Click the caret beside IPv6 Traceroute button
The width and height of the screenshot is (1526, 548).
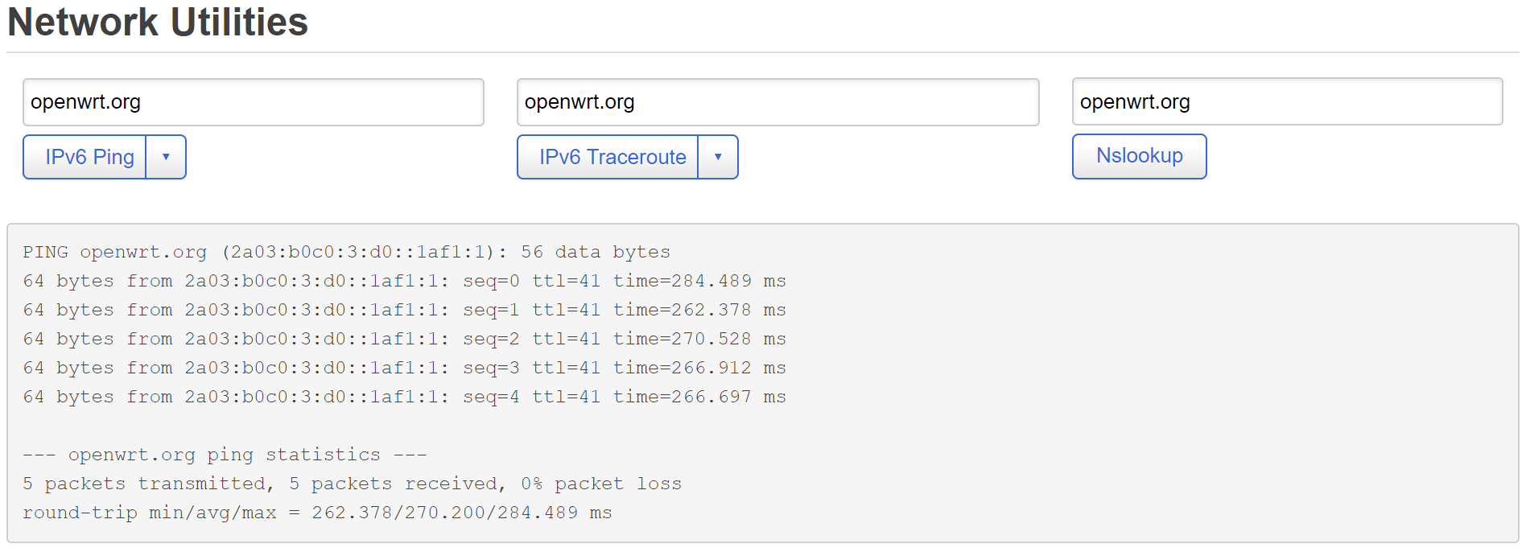coord(718,157)
